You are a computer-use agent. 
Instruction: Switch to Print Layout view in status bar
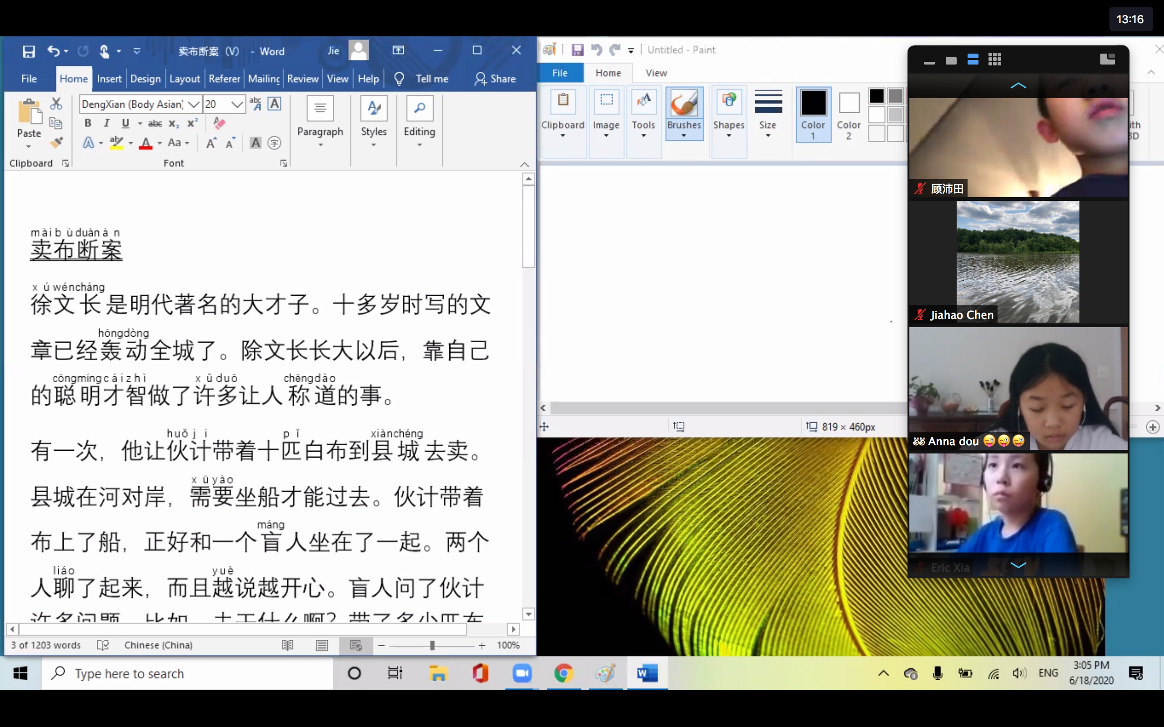(322, 645)
